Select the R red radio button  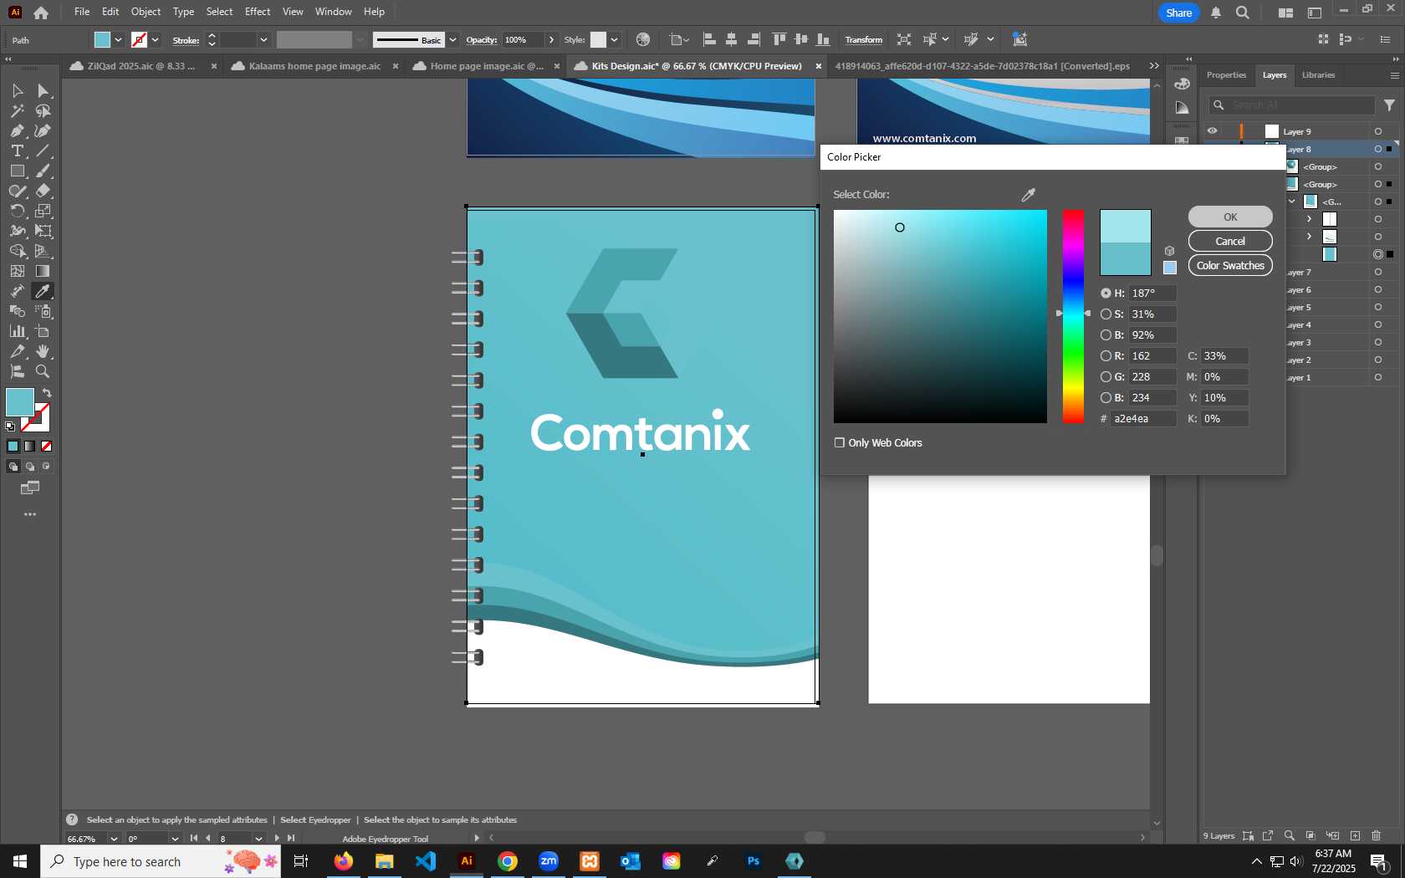pos(1106,356)
